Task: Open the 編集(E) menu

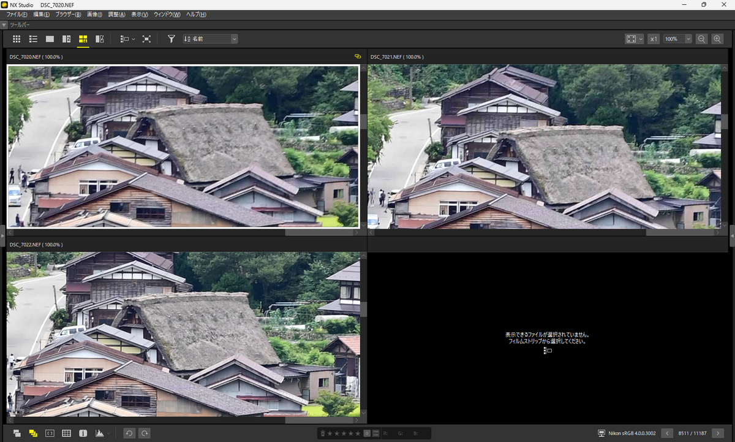Action: coord(42,14)
